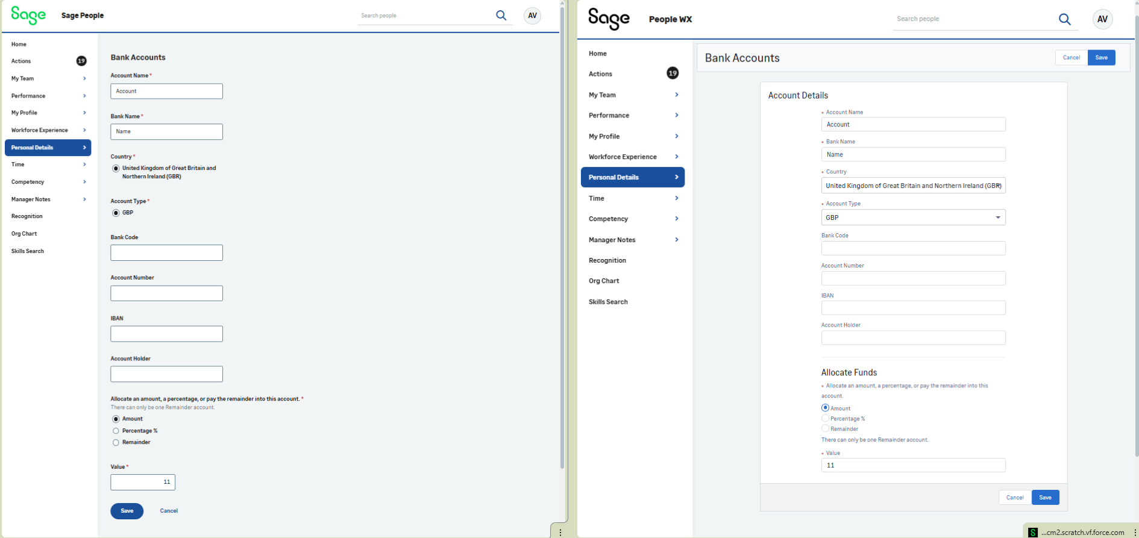Screen dimensions: 1139x538
Task: Select Remainder radio in Sage People form
Action: [x=116, y=442]
